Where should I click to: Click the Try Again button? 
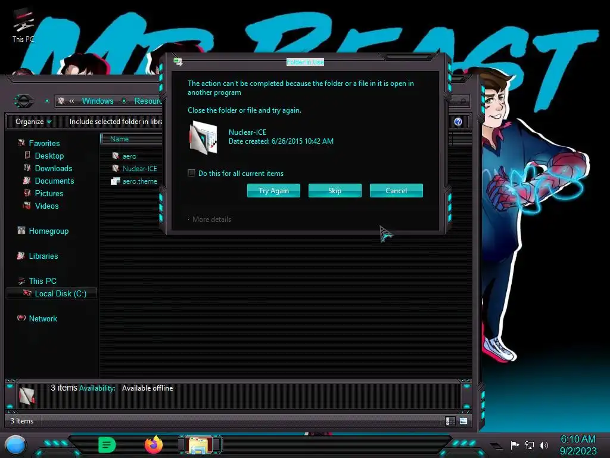pos(273,190)
